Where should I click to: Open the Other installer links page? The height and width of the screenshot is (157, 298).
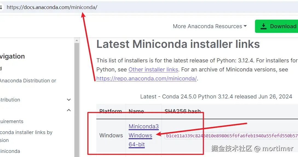coord(153,69)
